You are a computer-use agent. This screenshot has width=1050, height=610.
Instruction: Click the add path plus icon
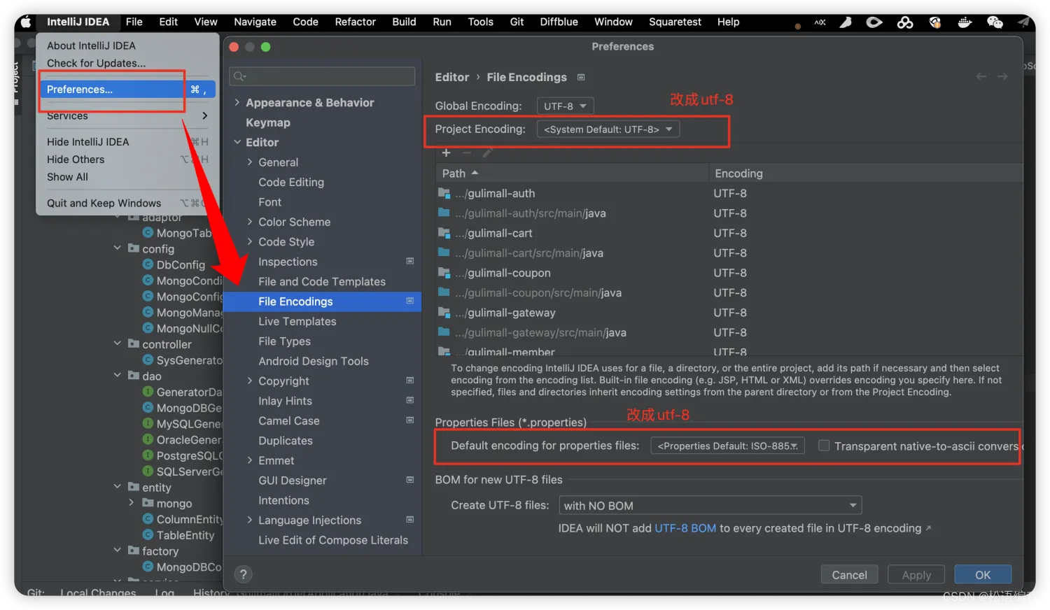tap(446, 152)
